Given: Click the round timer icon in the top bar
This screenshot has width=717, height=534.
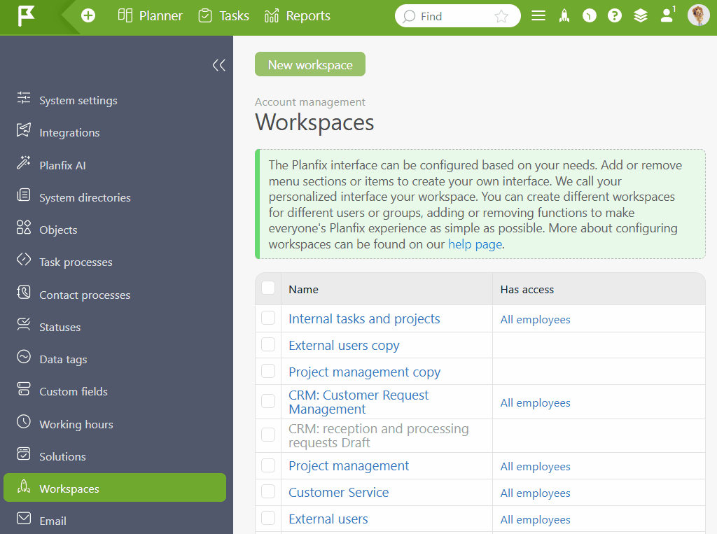Looking at the screenshot, I should click(x=590, y=16).
